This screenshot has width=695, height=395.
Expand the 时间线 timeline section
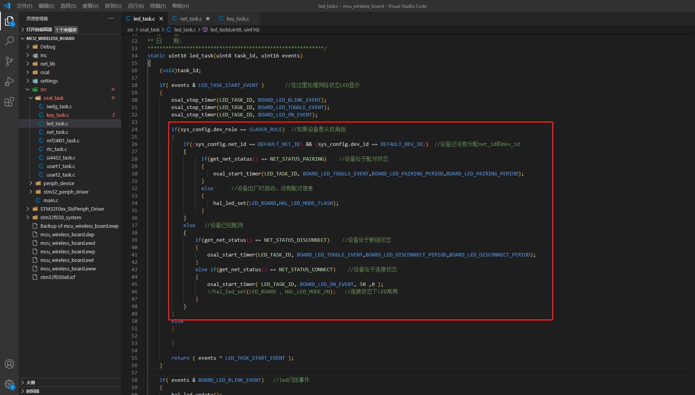click(33, 391)
